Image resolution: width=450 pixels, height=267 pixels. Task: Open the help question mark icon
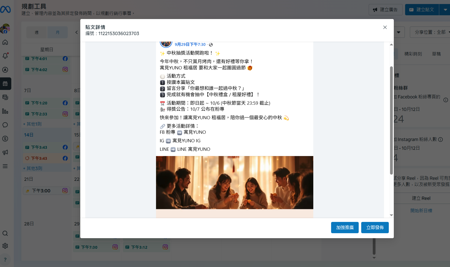click(5, 260)
